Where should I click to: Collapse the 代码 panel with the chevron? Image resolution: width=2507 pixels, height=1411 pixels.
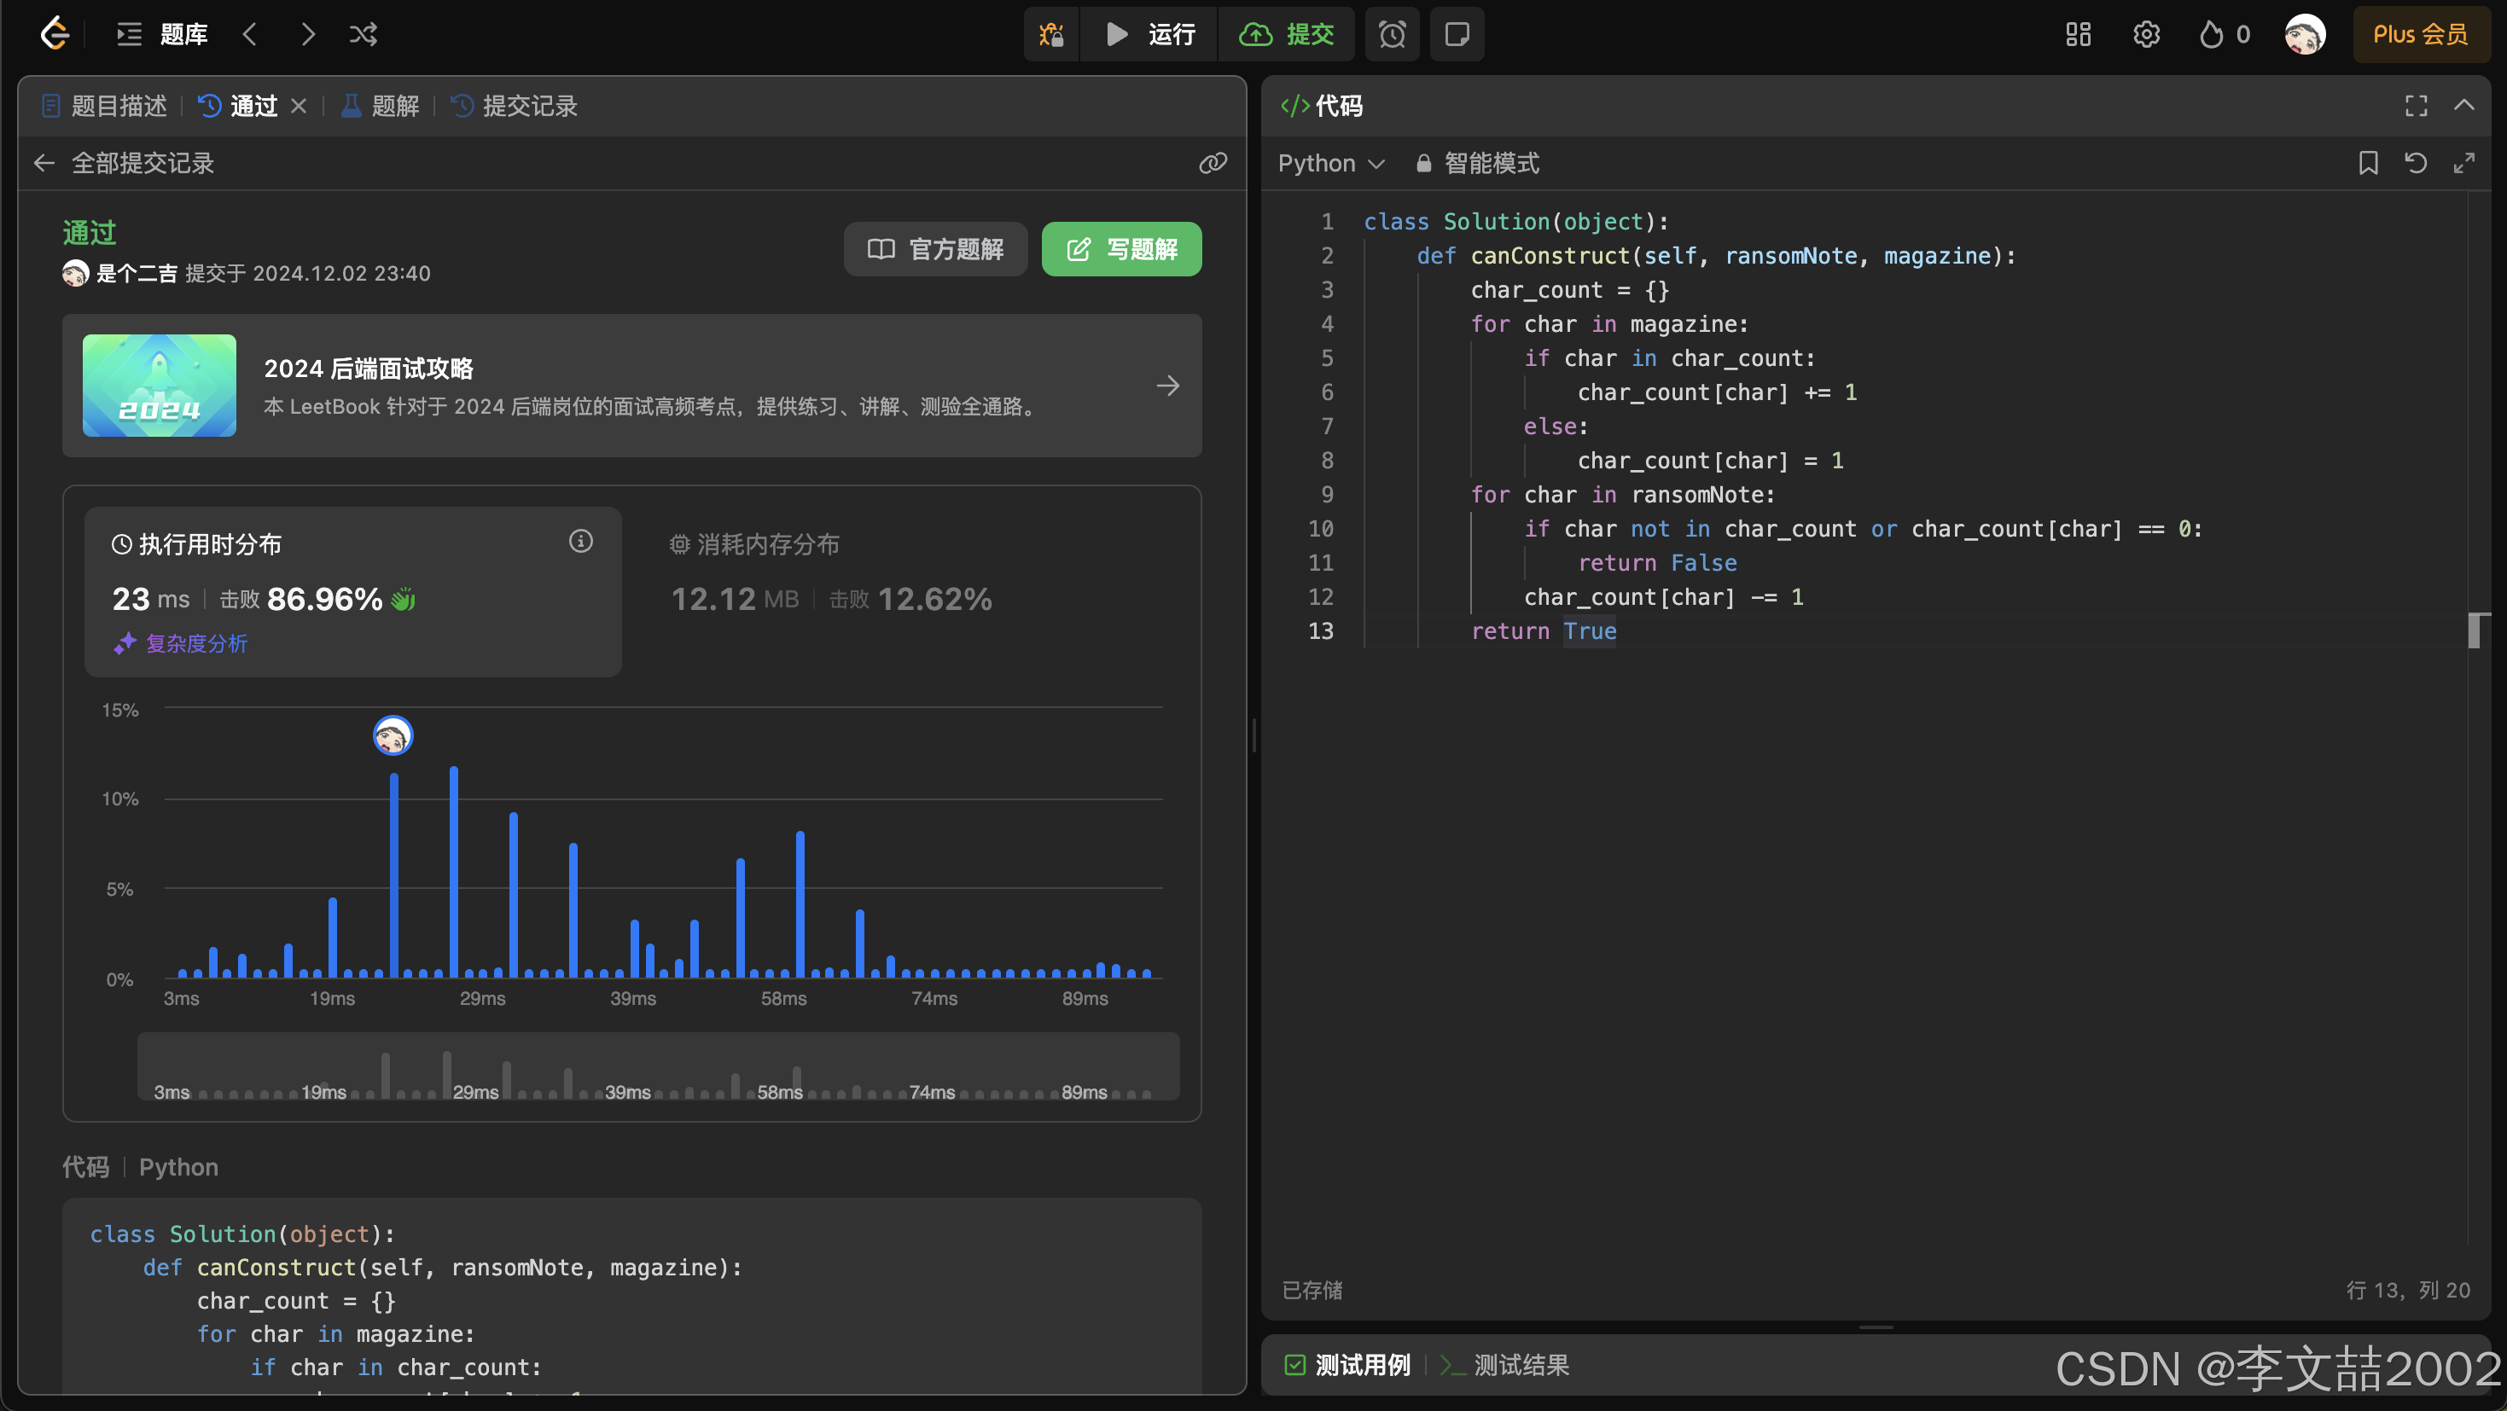[2464, 105]
